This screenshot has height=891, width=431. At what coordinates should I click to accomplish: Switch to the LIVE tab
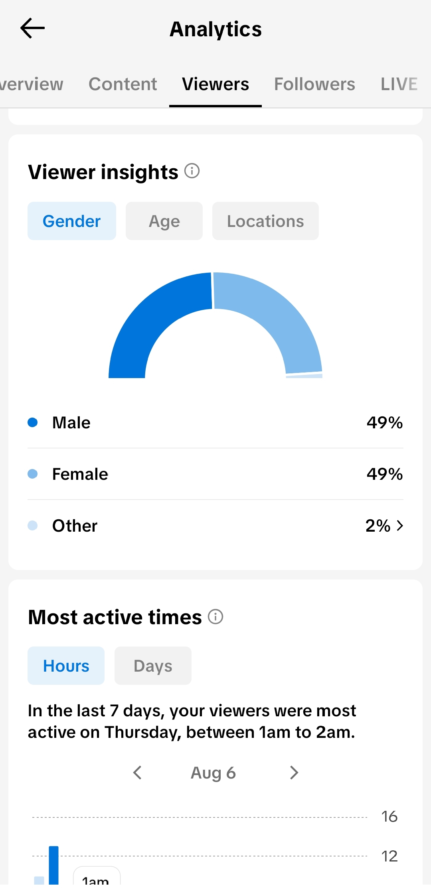click(x=399, y=84)
